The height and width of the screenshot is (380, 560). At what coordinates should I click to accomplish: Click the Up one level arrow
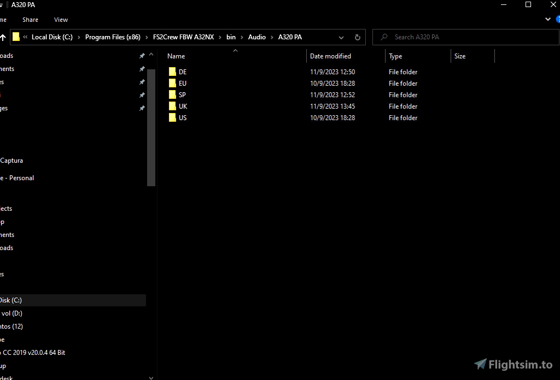point(3,37)
